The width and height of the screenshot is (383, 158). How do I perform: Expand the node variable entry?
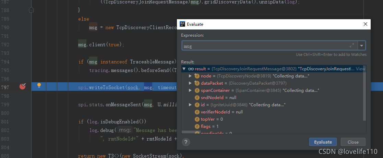pos(190,76)
